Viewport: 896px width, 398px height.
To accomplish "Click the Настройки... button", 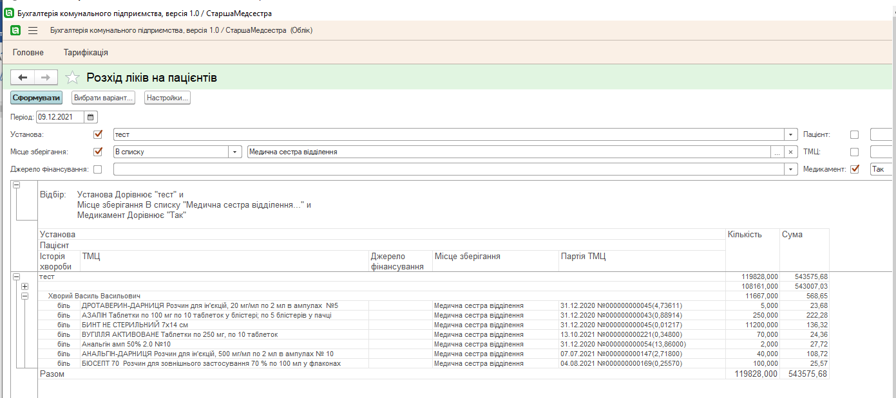I will [167, 98].
